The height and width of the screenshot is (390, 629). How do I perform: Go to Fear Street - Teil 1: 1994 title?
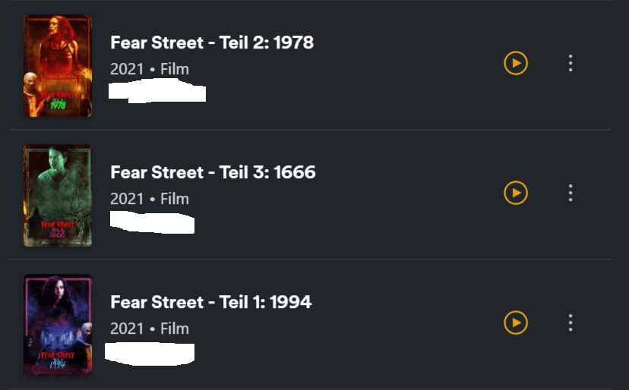pyautogui.click(x=211, y=302)
